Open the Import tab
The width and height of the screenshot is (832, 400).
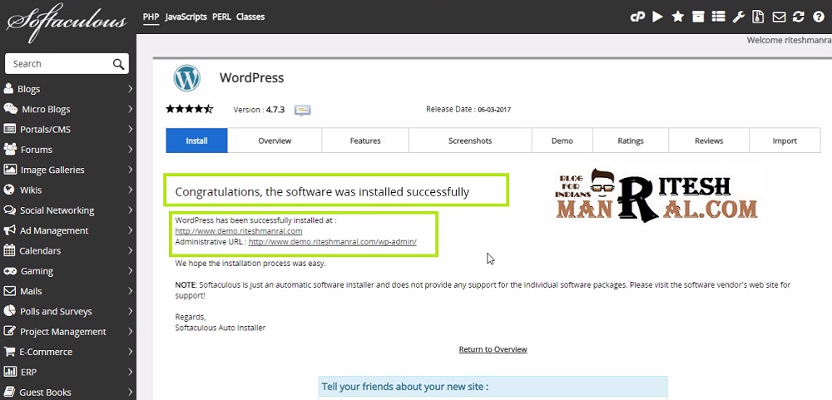(785, 141)
